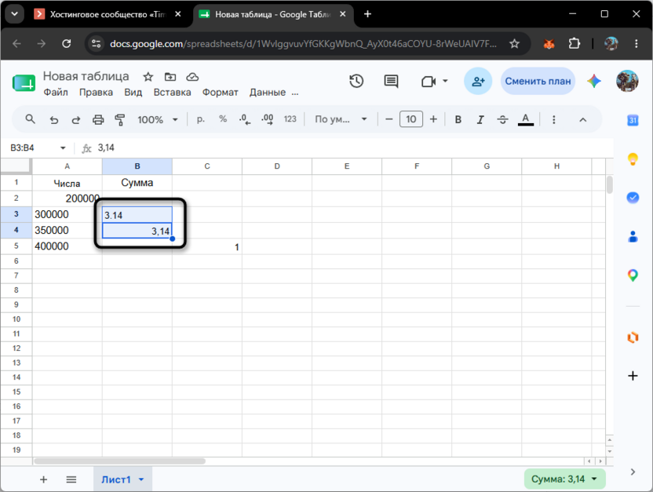Expand the 'Сумма: 3,14' status dropdown
The width and height of the screenshot is (653, 492).
[564, 479]
